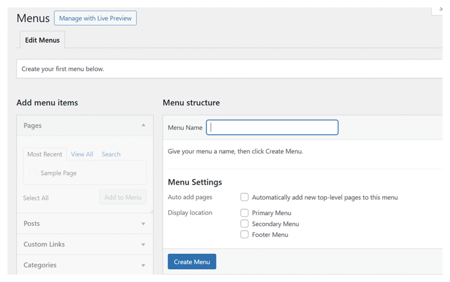
Task: Open the Search tab in Pages
Action: (x=111, y=154)
